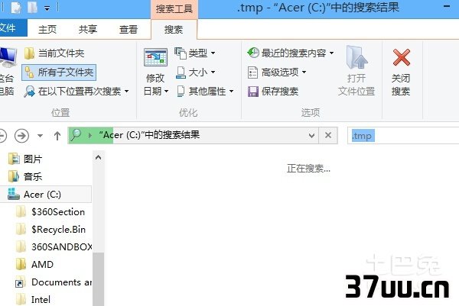The image size is (459, 306).
Task: Minimize the search results window
Action: (447, 6)
